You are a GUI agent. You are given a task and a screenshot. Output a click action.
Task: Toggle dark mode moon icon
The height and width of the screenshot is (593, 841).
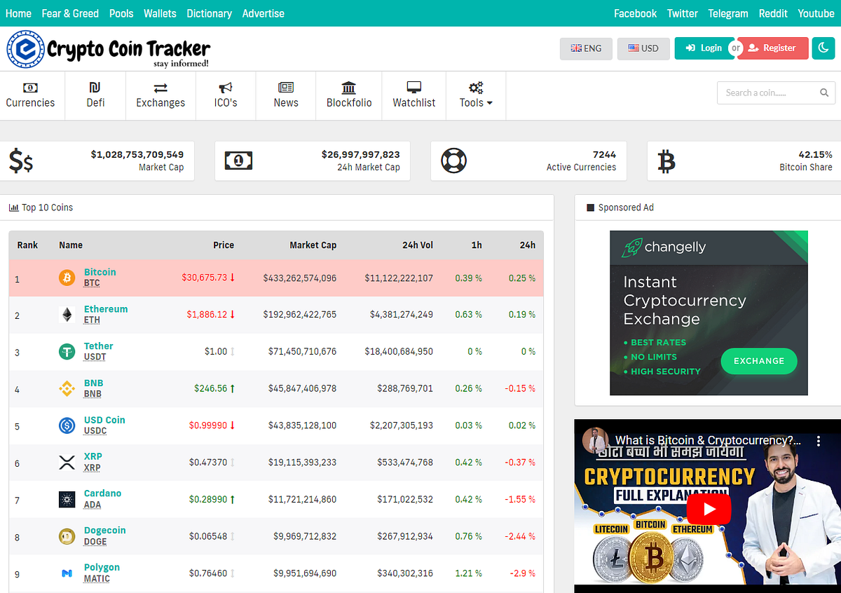[823, 48]
